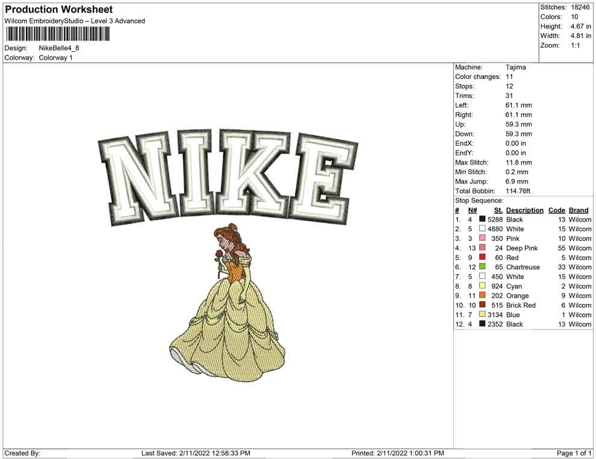596x459 pixels.
Task: Click the 'Printed: 2/11/2022 1:00:31 PM' footer
Action: point(397,453)
